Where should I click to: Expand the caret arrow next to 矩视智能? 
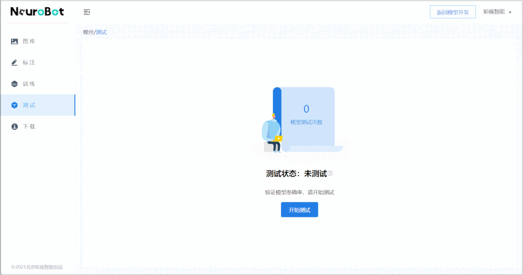510,12
